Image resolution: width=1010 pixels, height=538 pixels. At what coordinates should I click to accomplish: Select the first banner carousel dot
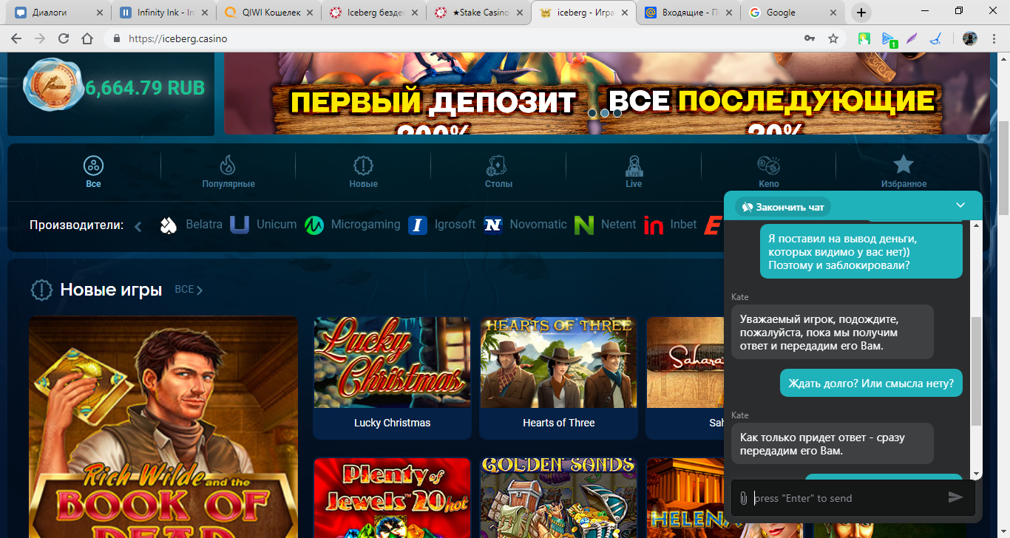[x=592, y=113]
